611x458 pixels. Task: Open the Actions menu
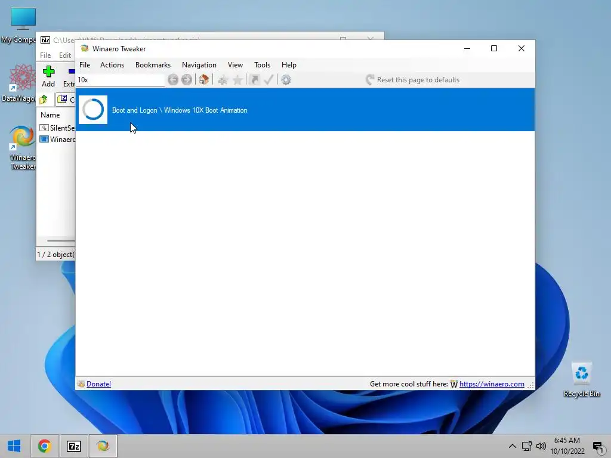[x=112, y=65]
